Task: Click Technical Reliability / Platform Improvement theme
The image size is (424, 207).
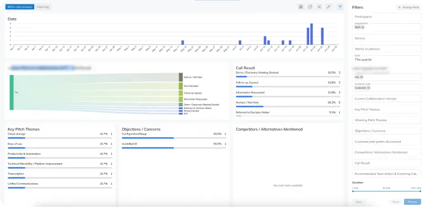Action: coord(60,165)
